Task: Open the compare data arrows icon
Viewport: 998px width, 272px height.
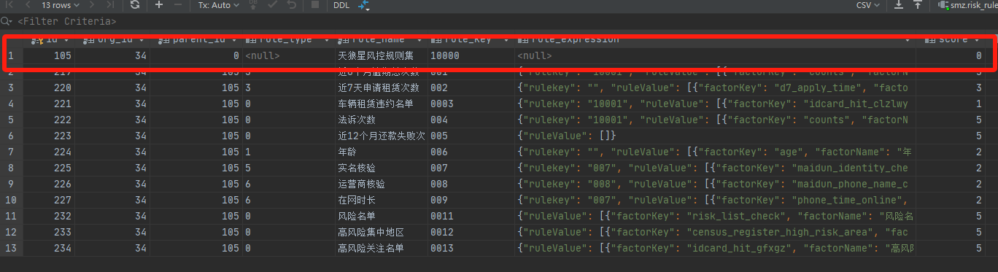Action: (363, 5)
